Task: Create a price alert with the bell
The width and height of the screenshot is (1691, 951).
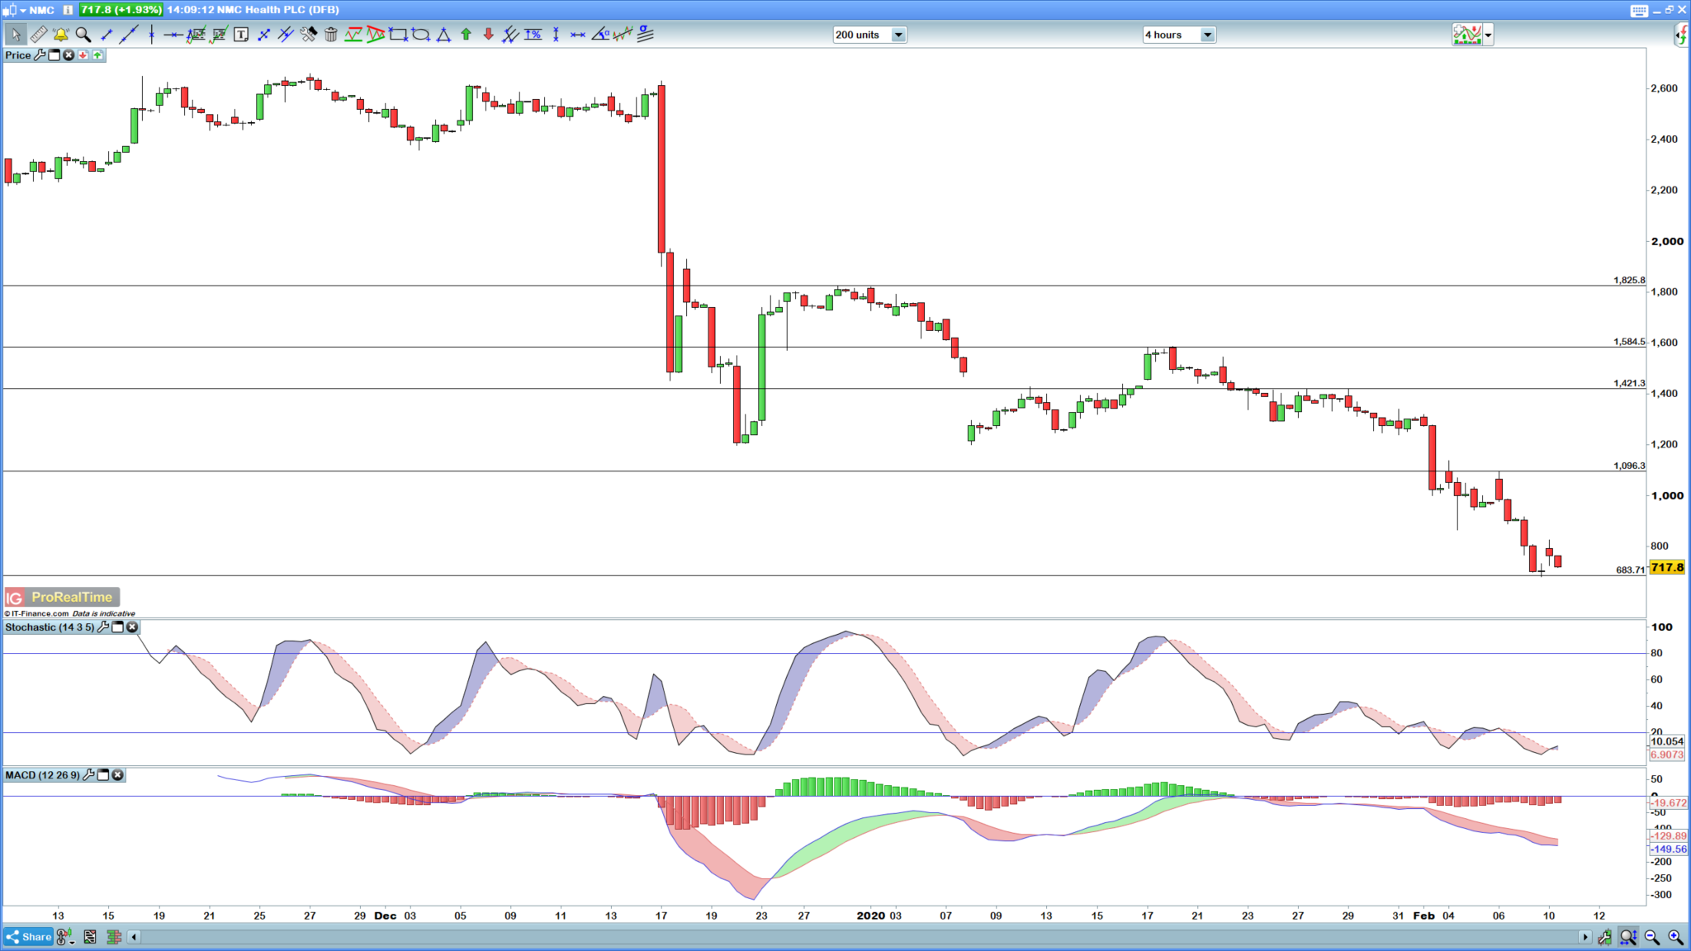Action: 60,35
